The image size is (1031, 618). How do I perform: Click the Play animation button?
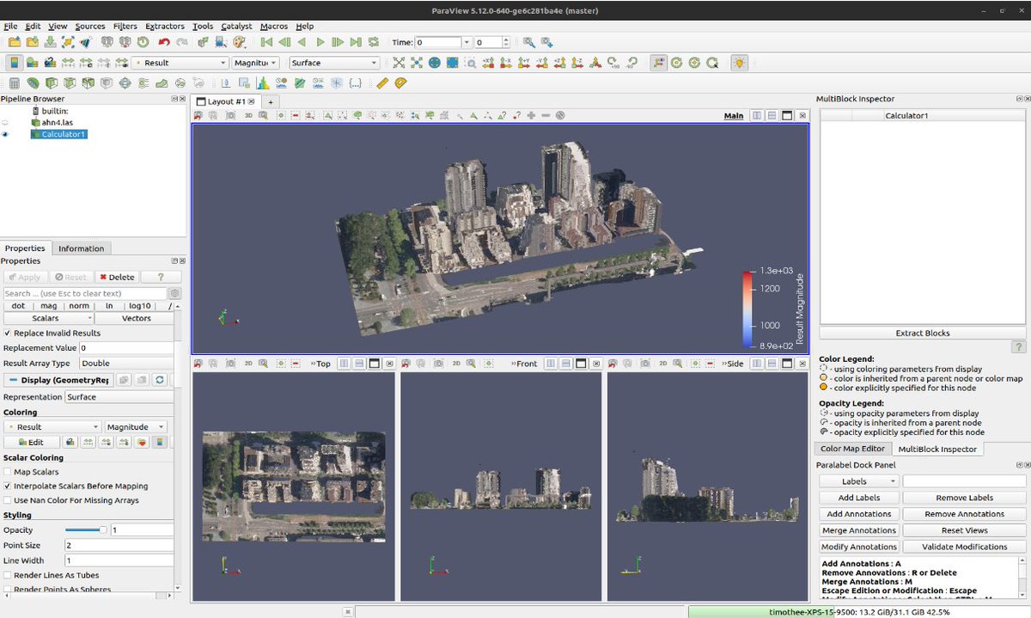click(320, 42)
